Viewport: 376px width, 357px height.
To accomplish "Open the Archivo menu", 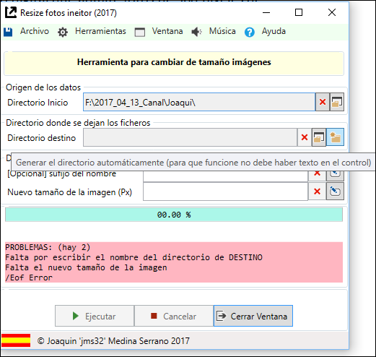I will click(x=35, y=31).
